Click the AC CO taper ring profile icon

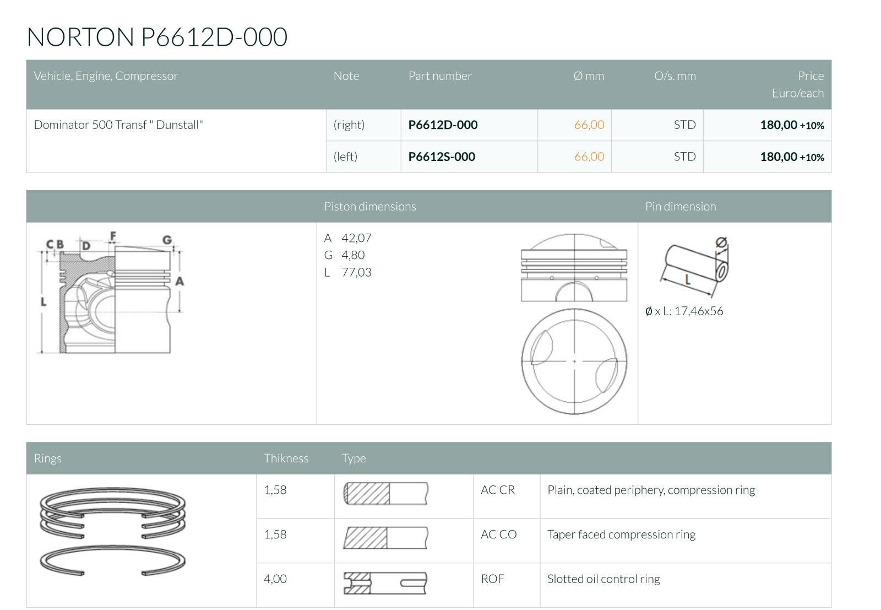coord(385,538)
